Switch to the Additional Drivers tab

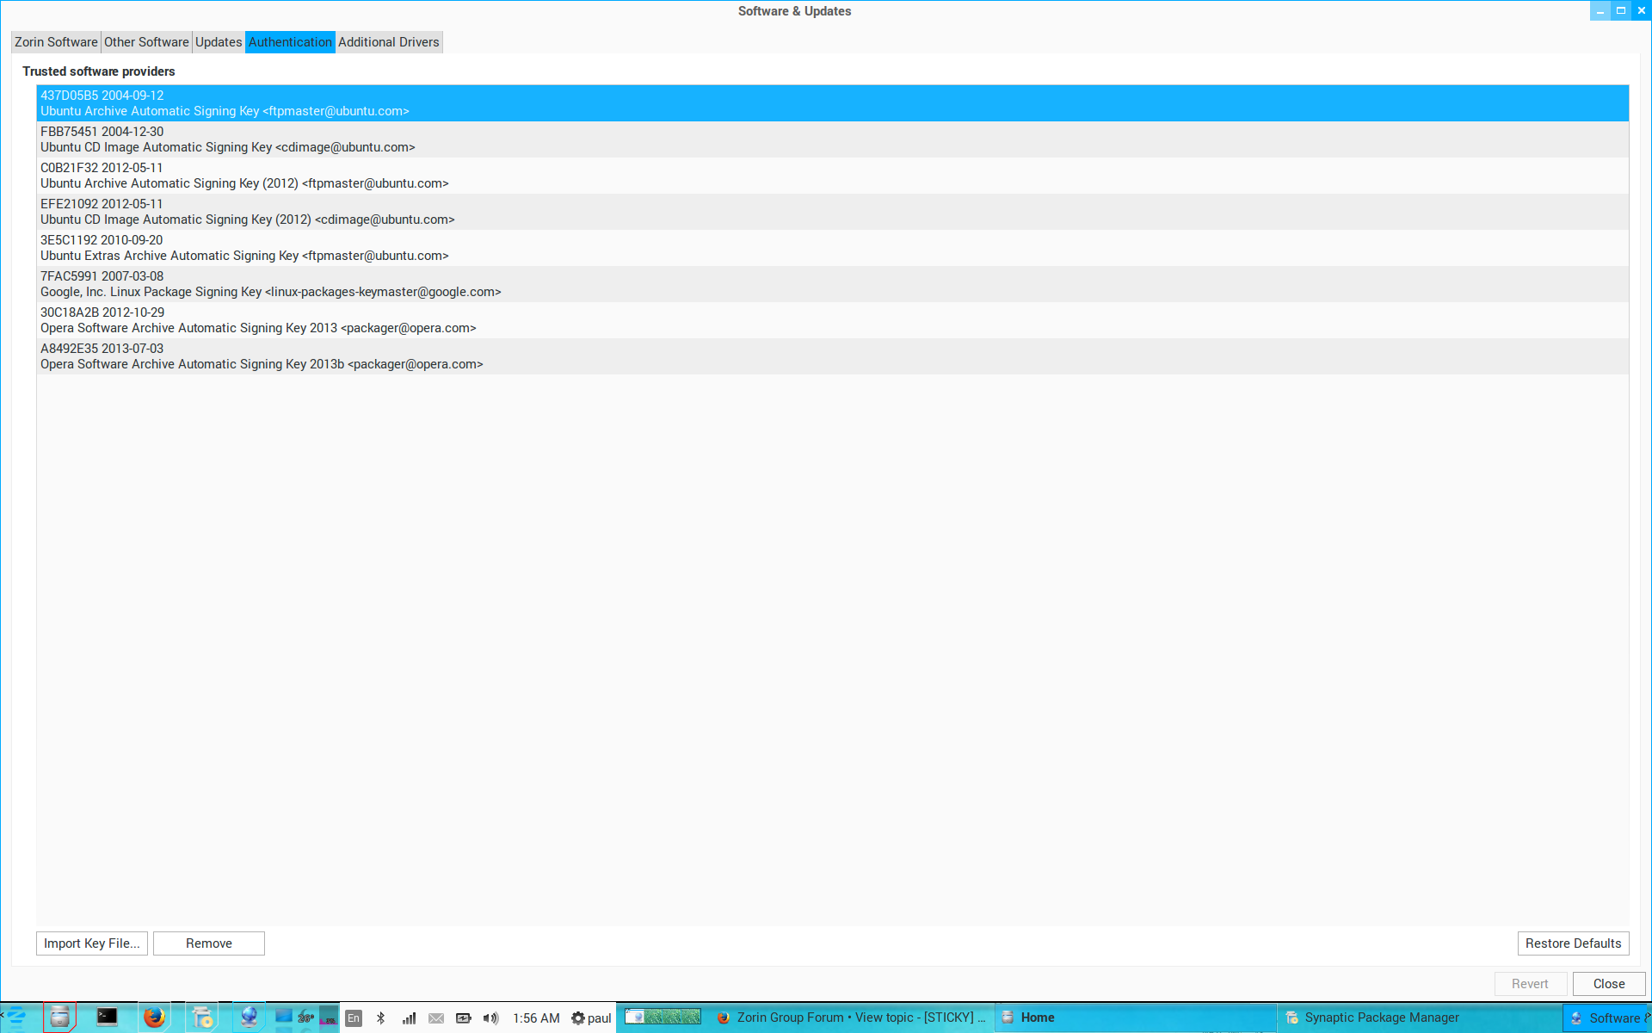pyautogui.click(x=388, y=42)
